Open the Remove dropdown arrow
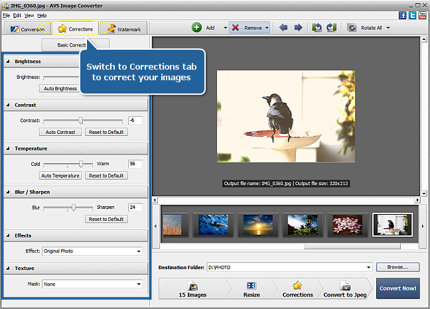430x309 pixels. 267,28
